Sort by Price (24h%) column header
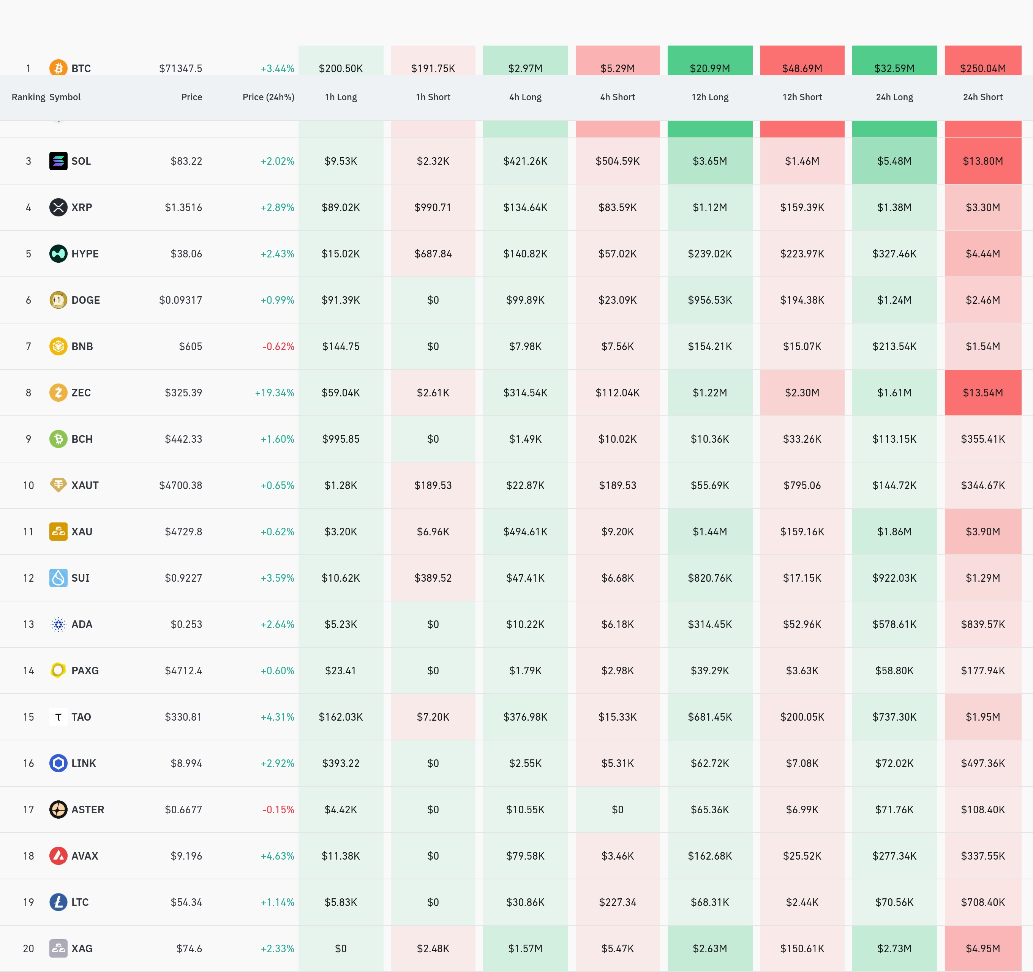 [268, 97]
